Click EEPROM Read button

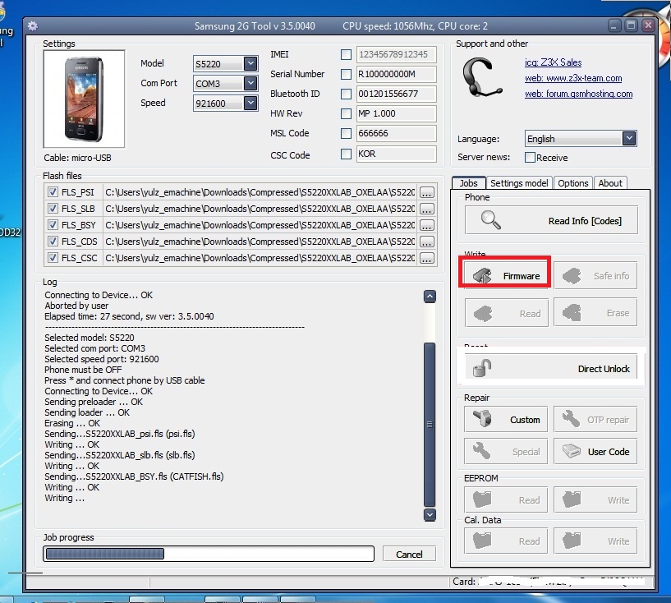506,499
